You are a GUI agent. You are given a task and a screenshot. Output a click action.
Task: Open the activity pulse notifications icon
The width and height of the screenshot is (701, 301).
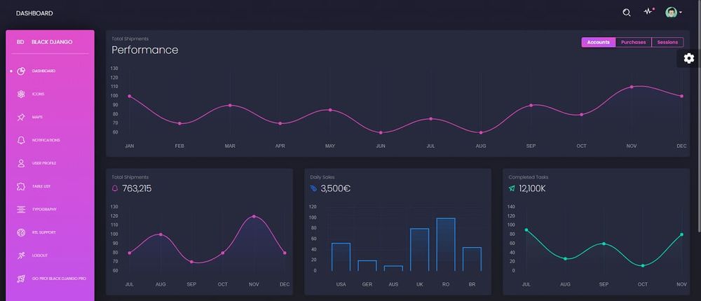648,12
